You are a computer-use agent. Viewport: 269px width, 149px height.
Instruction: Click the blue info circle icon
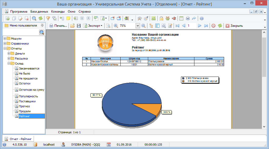[x=202, y=18]
